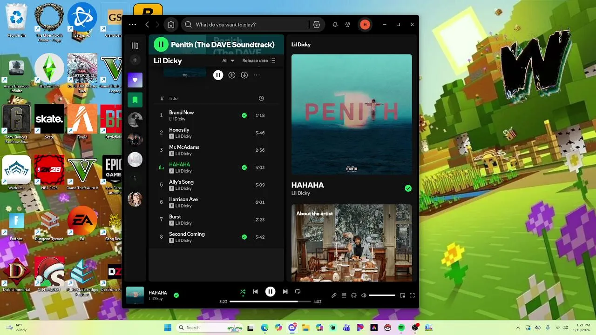Screen dimensions: 596x335
Task: Click the download arrow circle icon
Action: pos(244,75)
